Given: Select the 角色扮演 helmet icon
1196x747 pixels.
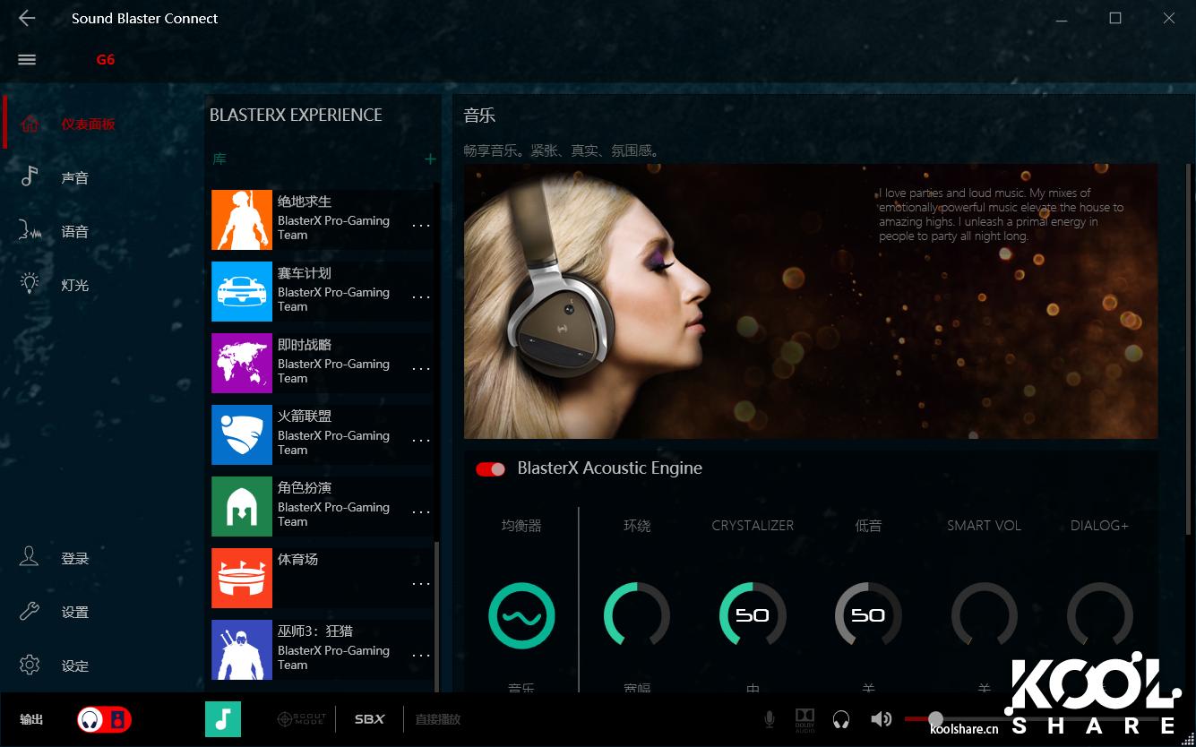Looking at the screenshot, I should 242,506.
